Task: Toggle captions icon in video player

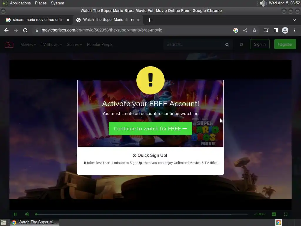Action: pos(274,214)
